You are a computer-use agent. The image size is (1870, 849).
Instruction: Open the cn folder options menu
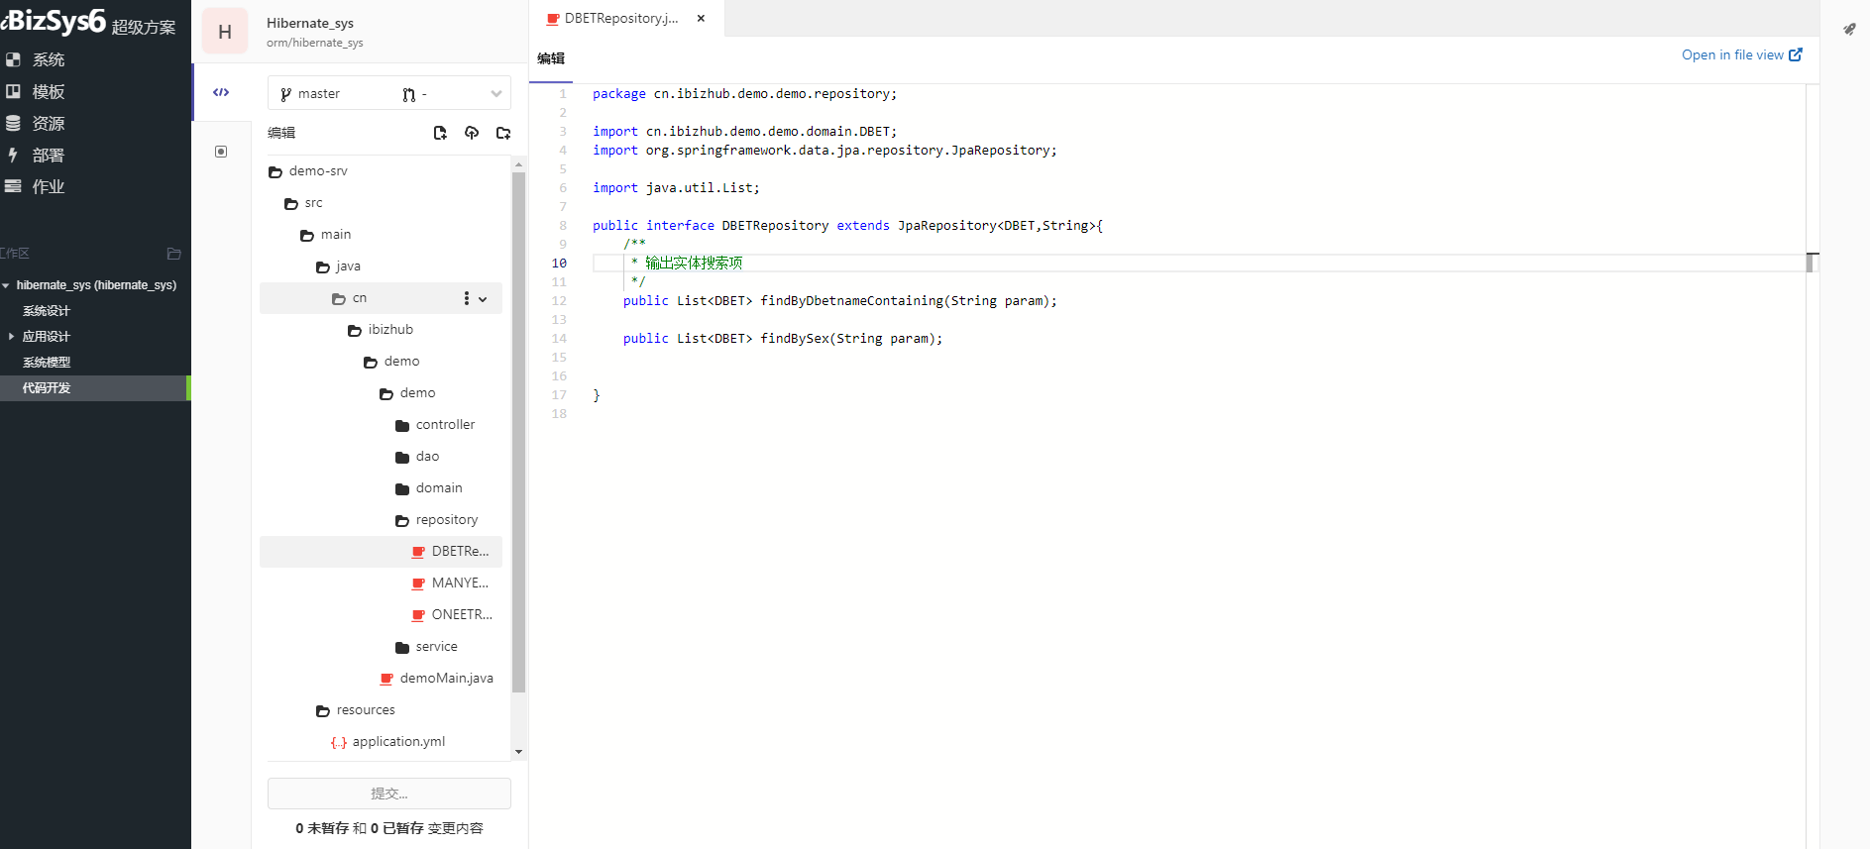(467, 298)
